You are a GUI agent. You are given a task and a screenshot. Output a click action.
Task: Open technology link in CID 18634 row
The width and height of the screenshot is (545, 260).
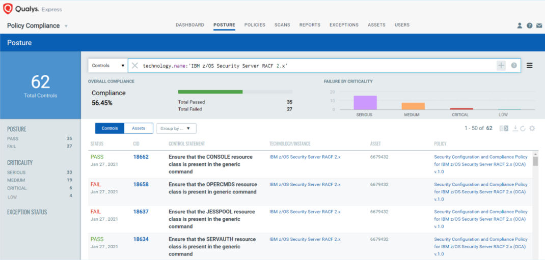pos(305,239)
